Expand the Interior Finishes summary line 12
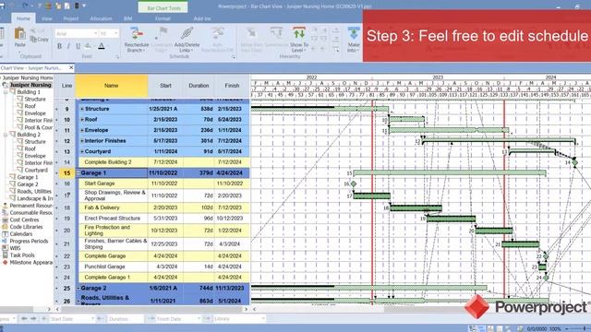Image resolution: width=591 pixels, height=332 pixels. click(x=82, y=141)
